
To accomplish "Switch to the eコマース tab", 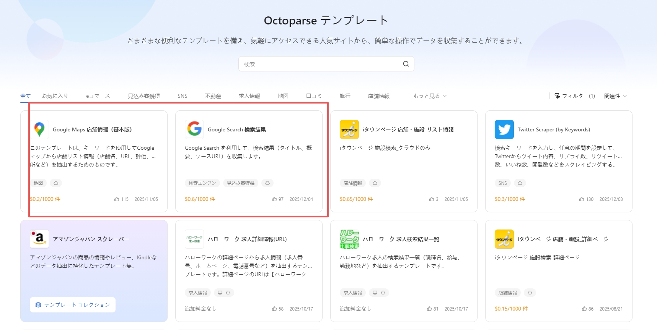I will 98,96.
